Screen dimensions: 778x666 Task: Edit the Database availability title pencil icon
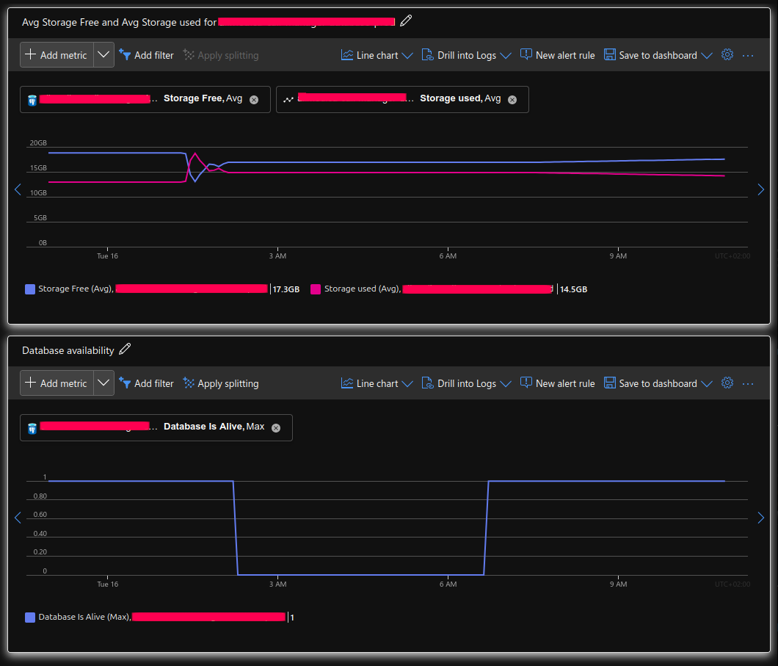point(125,349)
